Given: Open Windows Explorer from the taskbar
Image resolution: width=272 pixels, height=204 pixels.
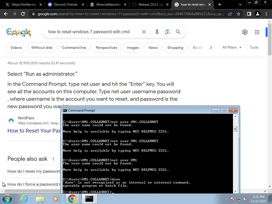Looking at the screenshot, I should (x=40, y=199).
